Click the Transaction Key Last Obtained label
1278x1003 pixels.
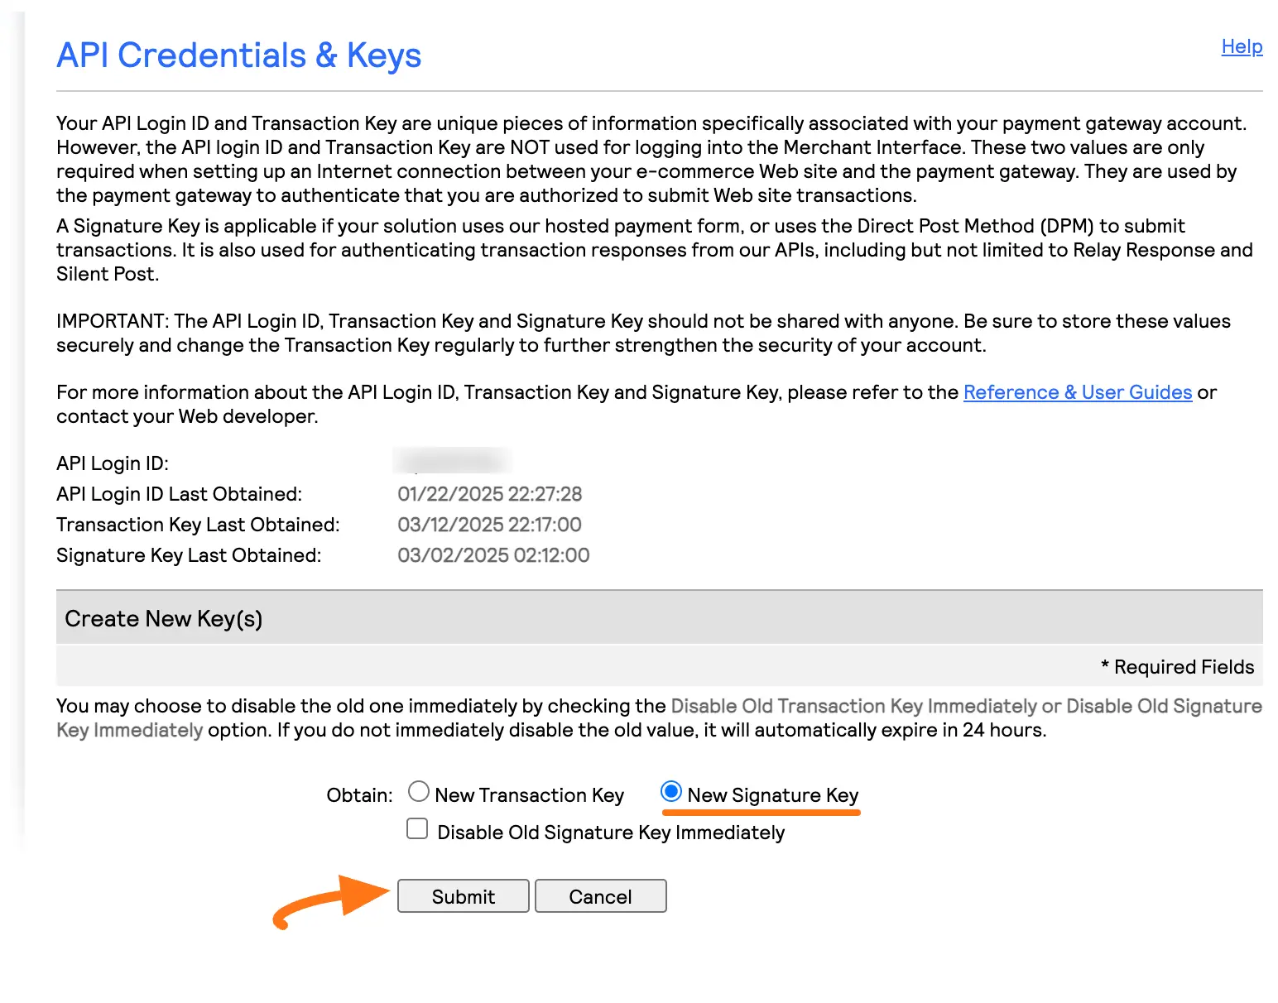[x=198, y=525]
